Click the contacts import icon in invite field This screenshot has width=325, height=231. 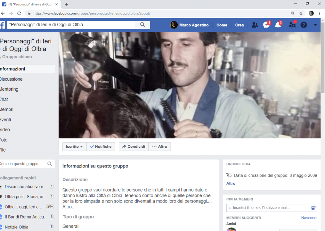(313, 208)
